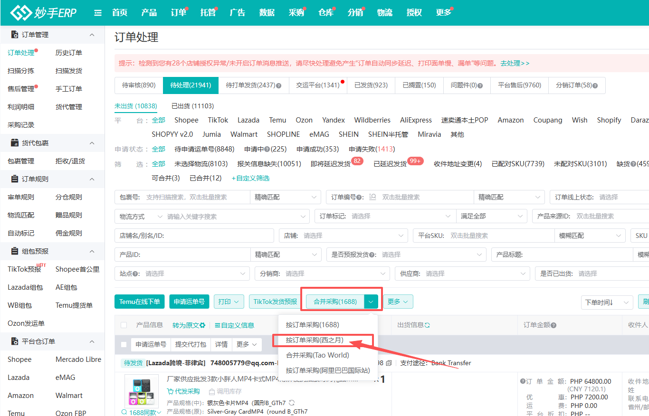649x416 pixels.
Task: Click the cart icon for 代发采购
Action: pos(170,391)
